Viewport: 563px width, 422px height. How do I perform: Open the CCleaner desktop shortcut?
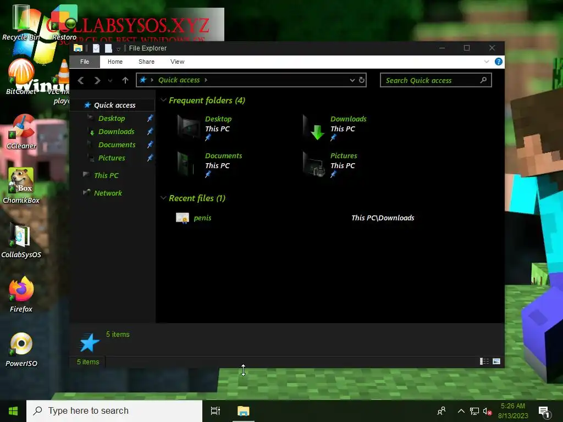pyautogui.click(x=21, y=131)
